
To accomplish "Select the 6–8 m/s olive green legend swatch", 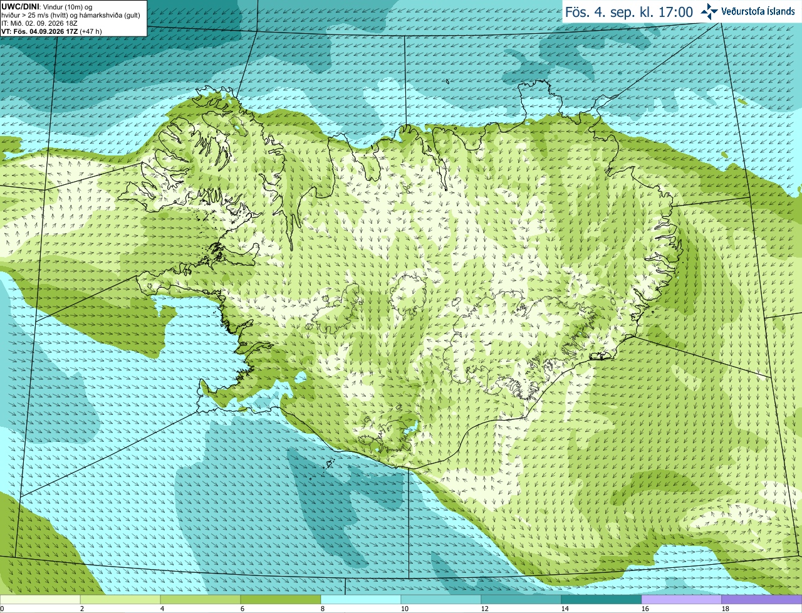I will [281, 599].
